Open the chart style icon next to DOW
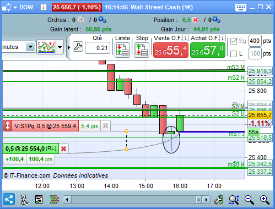 (x=7, y=8)
